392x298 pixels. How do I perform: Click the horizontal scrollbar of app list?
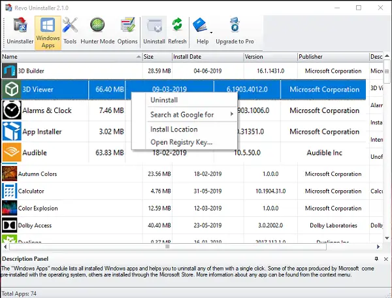[x=167, y=247]
